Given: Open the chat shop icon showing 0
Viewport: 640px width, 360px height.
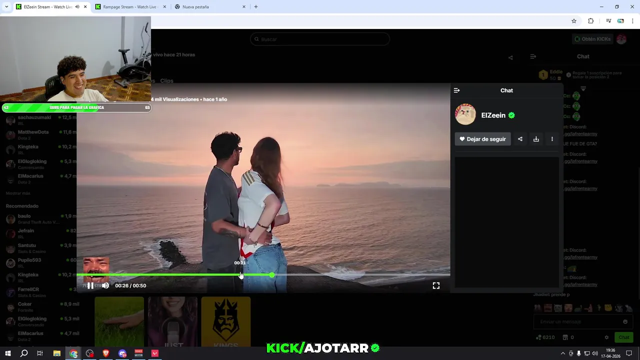Looking at the screenshot, I should click(x=568, y=337).
